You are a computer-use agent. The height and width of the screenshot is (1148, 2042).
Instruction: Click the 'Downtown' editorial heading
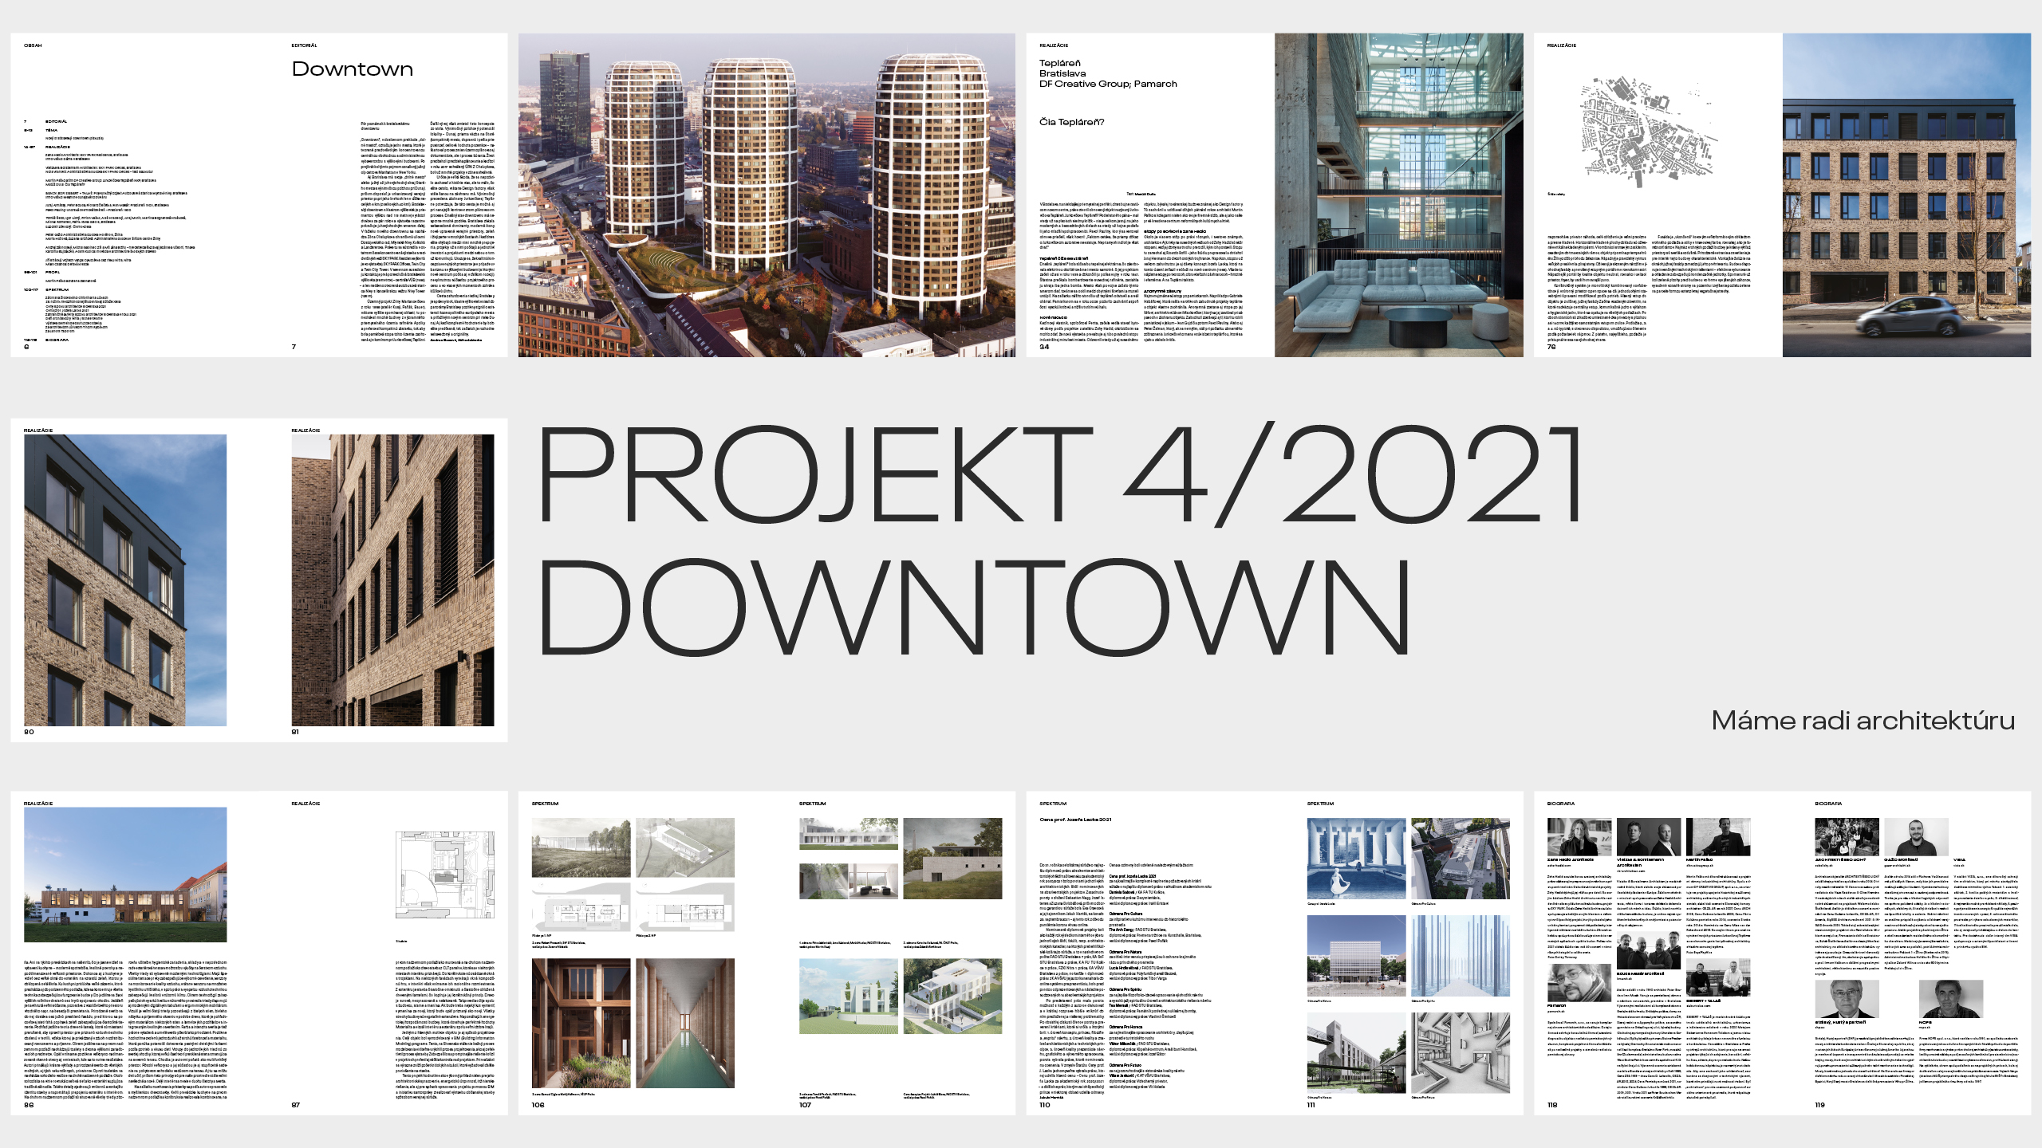(x=353, y=69)
